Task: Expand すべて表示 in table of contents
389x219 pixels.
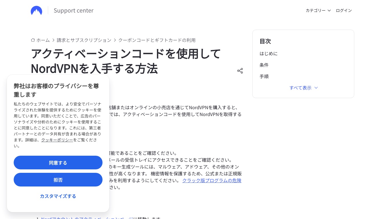Action: [x=303, y=88]
